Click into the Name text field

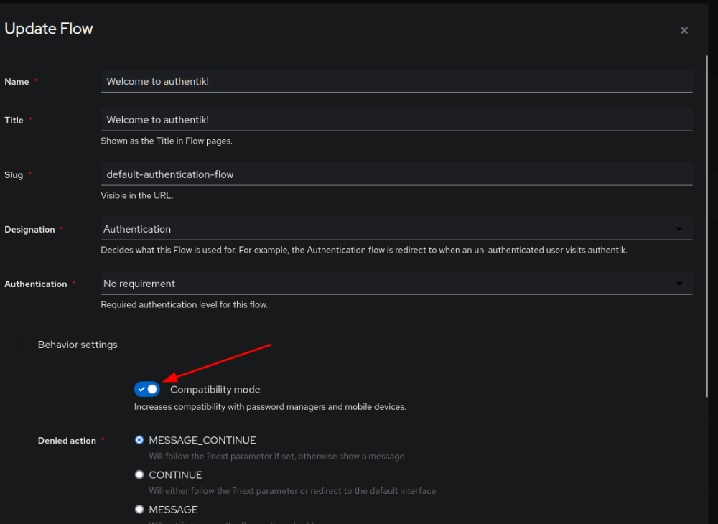tap(396, 81)
